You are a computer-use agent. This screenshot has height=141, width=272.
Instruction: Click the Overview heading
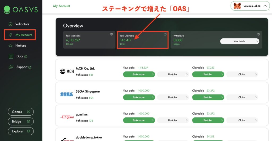73,26
